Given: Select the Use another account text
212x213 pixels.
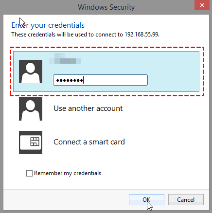Looking at the screenshot, I should pos(88,108).
